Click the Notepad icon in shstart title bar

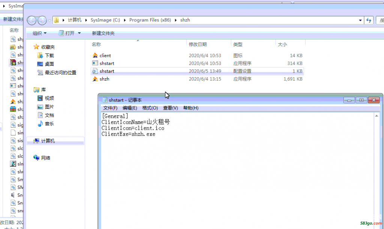point(105,100)
